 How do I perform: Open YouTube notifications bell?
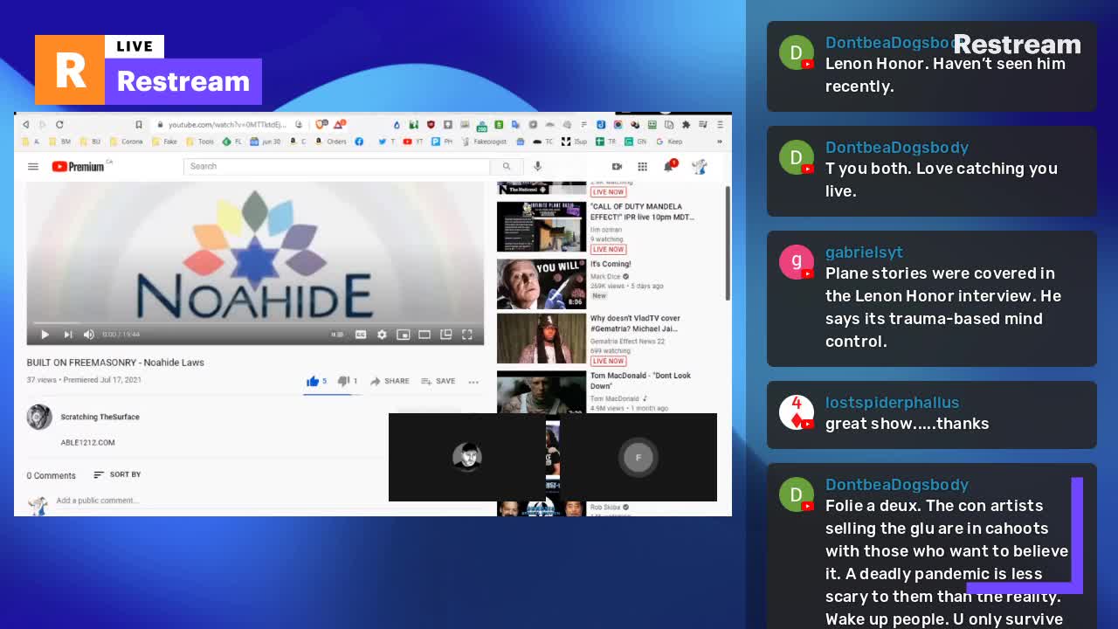click(x=669, y=166)
